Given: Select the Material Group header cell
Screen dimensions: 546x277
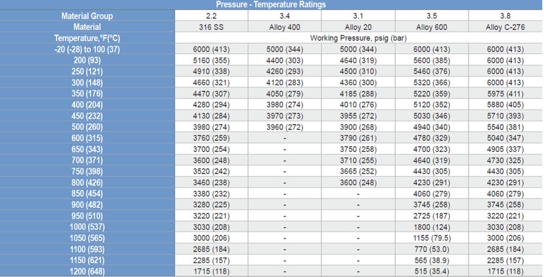Looking at the screenshot, I should (x=87, y=16).
